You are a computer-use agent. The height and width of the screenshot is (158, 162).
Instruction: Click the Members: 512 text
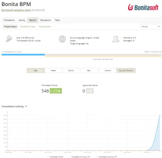coord(130,38)
